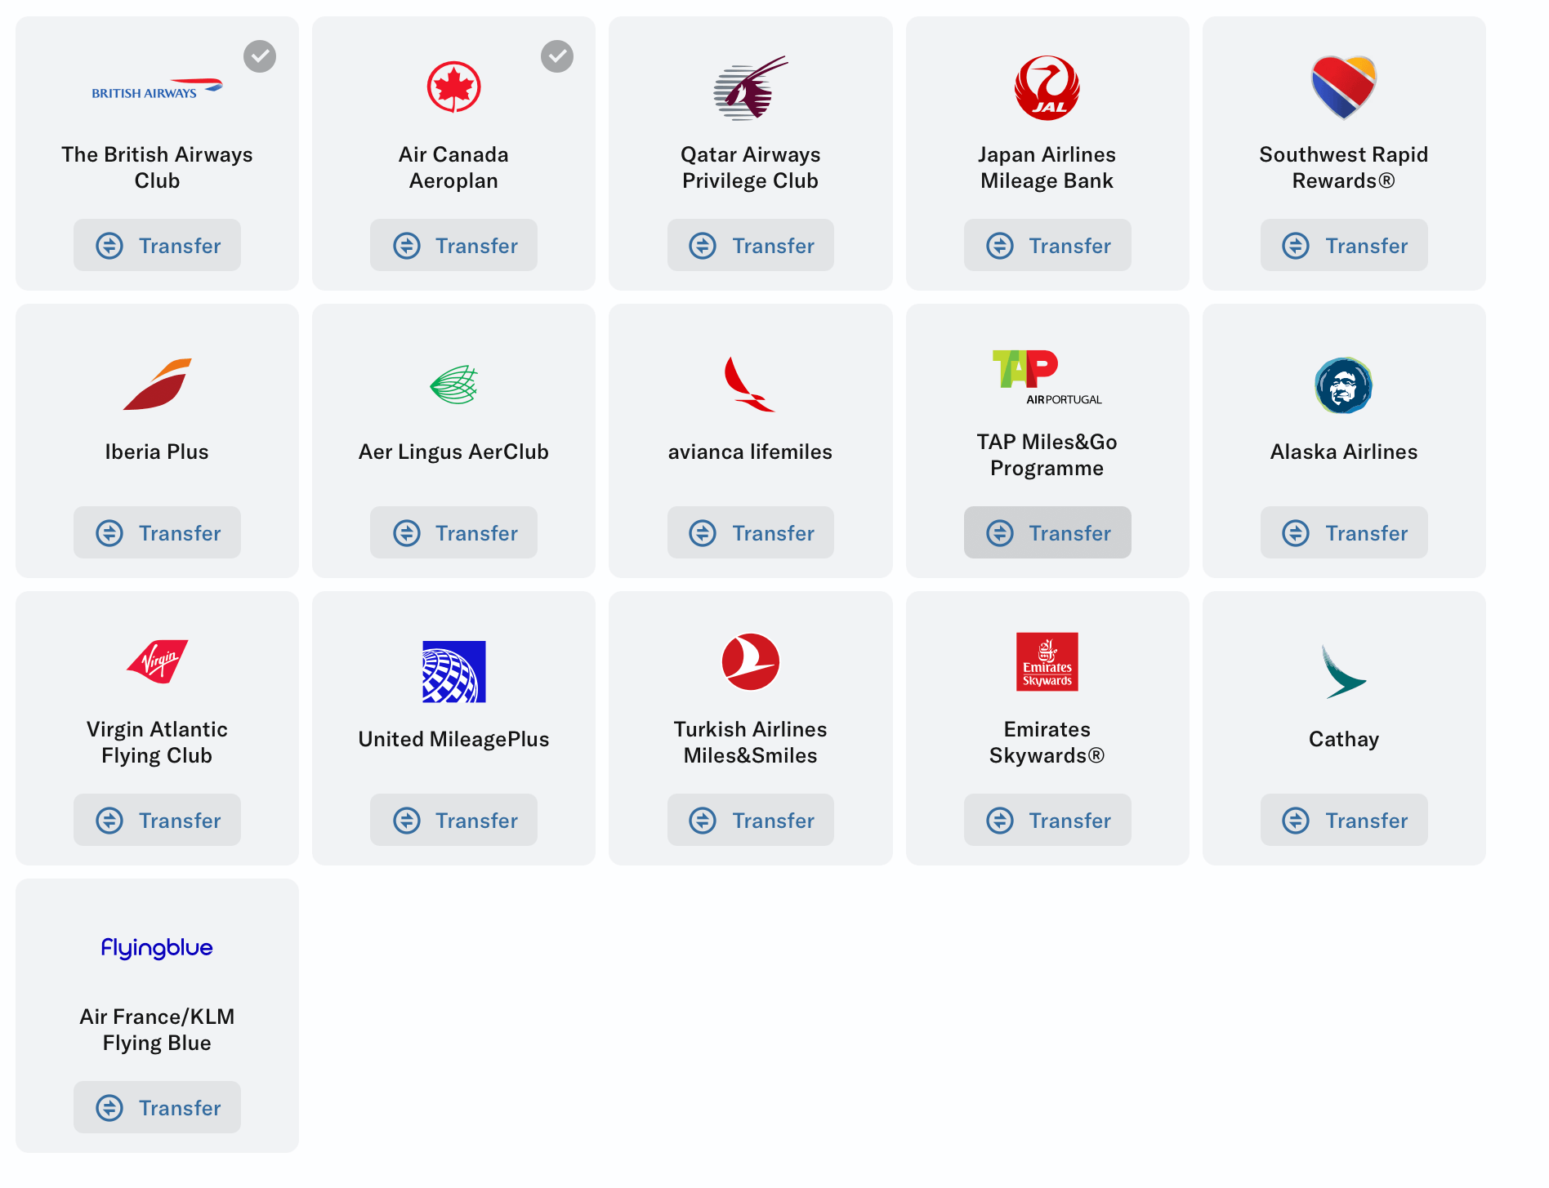The width and height of the screenshot is (1549, 1188).
Task: Click the Cathay brushwing logo
Action: point(1344,672)
